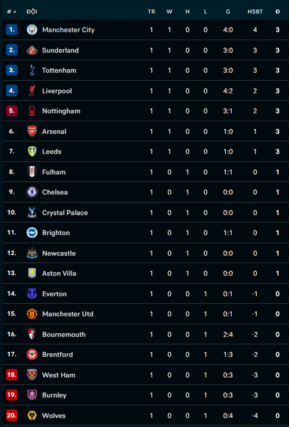Click the Newcastle 0:0 goals cell

228,253
